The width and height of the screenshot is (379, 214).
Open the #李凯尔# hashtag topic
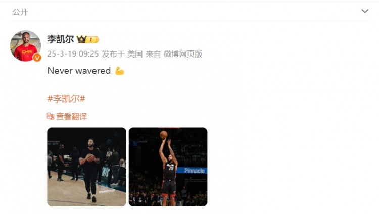coord(66,99)
